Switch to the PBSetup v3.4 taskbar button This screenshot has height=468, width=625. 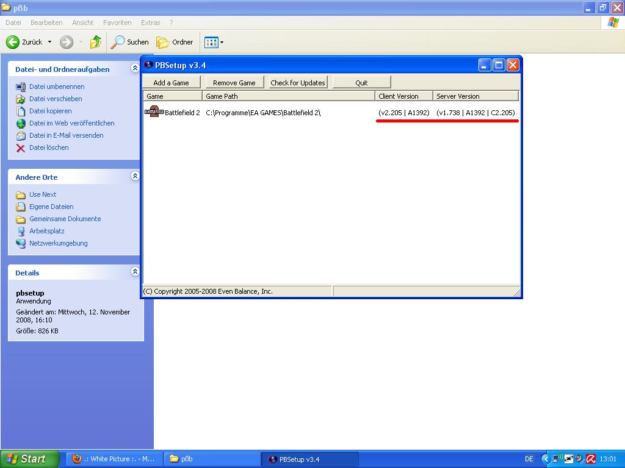click(x=309, y=459)
